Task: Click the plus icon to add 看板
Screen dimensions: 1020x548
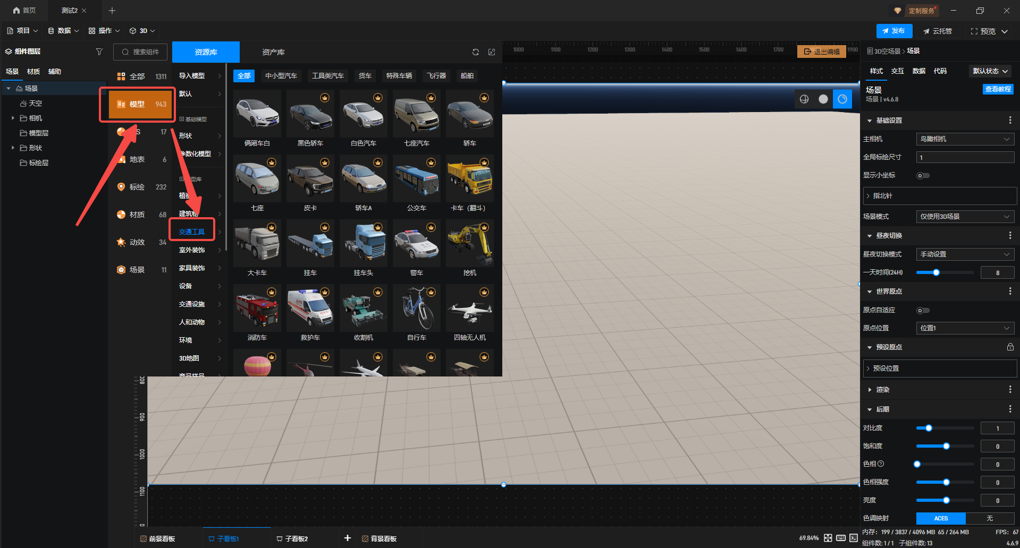Action: pyautogui.click(x=348, y=538)
